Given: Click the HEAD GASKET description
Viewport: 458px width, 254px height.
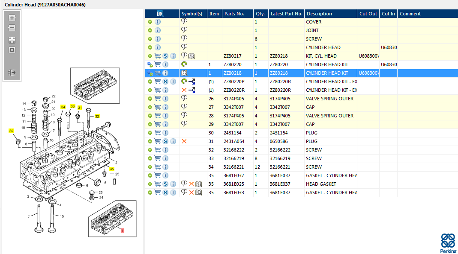Looking at the screenshot, I should pyautogui.click(x=321, y=184).
